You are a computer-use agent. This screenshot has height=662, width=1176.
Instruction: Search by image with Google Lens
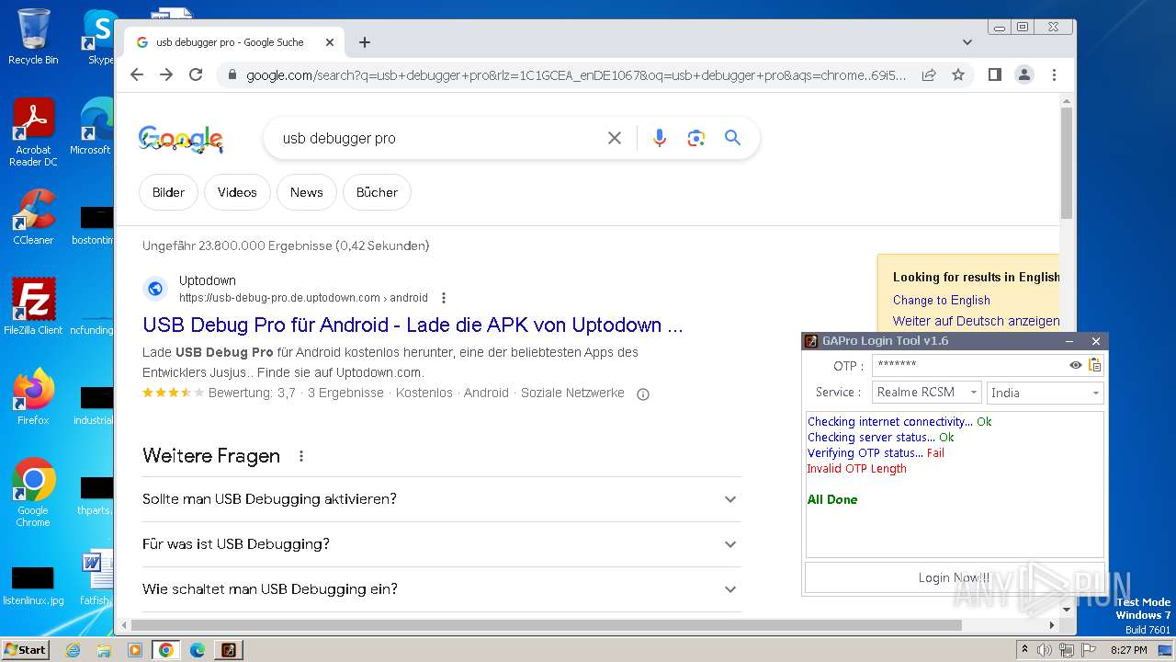pyautogui.click(x=695, y=138)
